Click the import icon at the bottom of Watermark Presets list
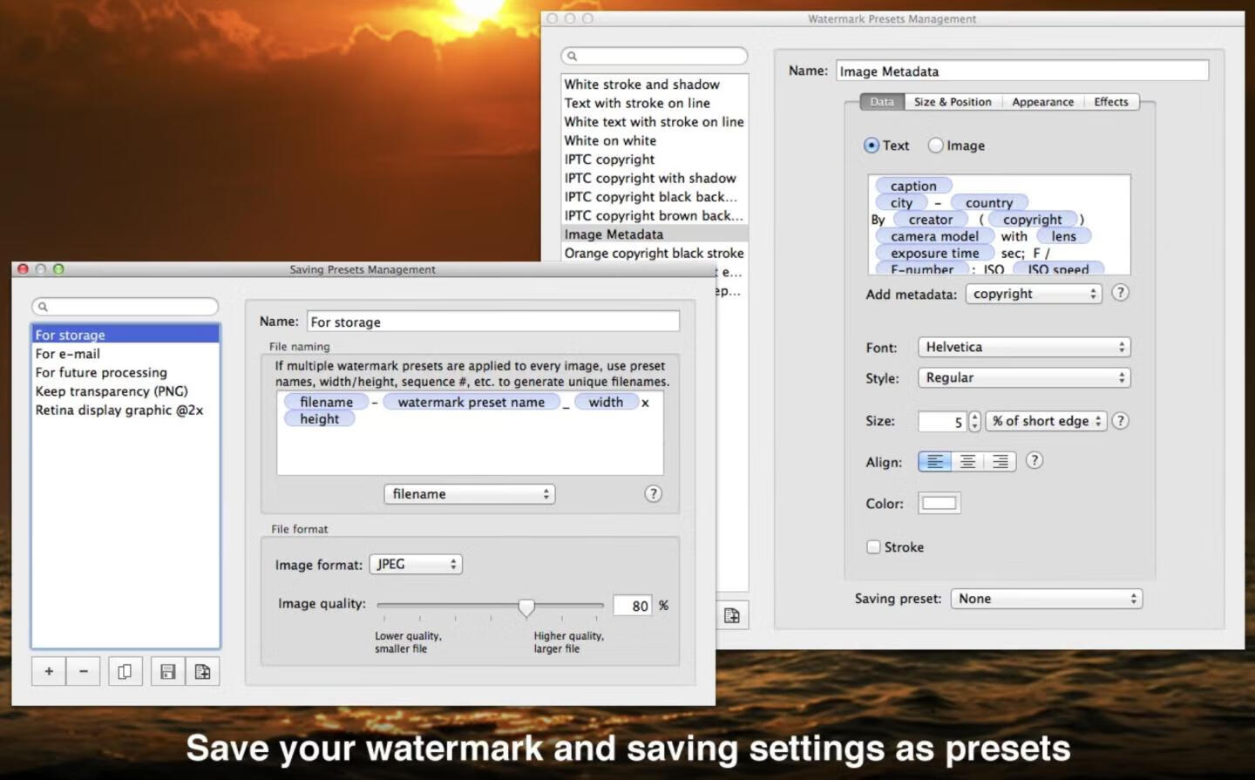The height and width of the screenshot is (780, 1255). 732,616
